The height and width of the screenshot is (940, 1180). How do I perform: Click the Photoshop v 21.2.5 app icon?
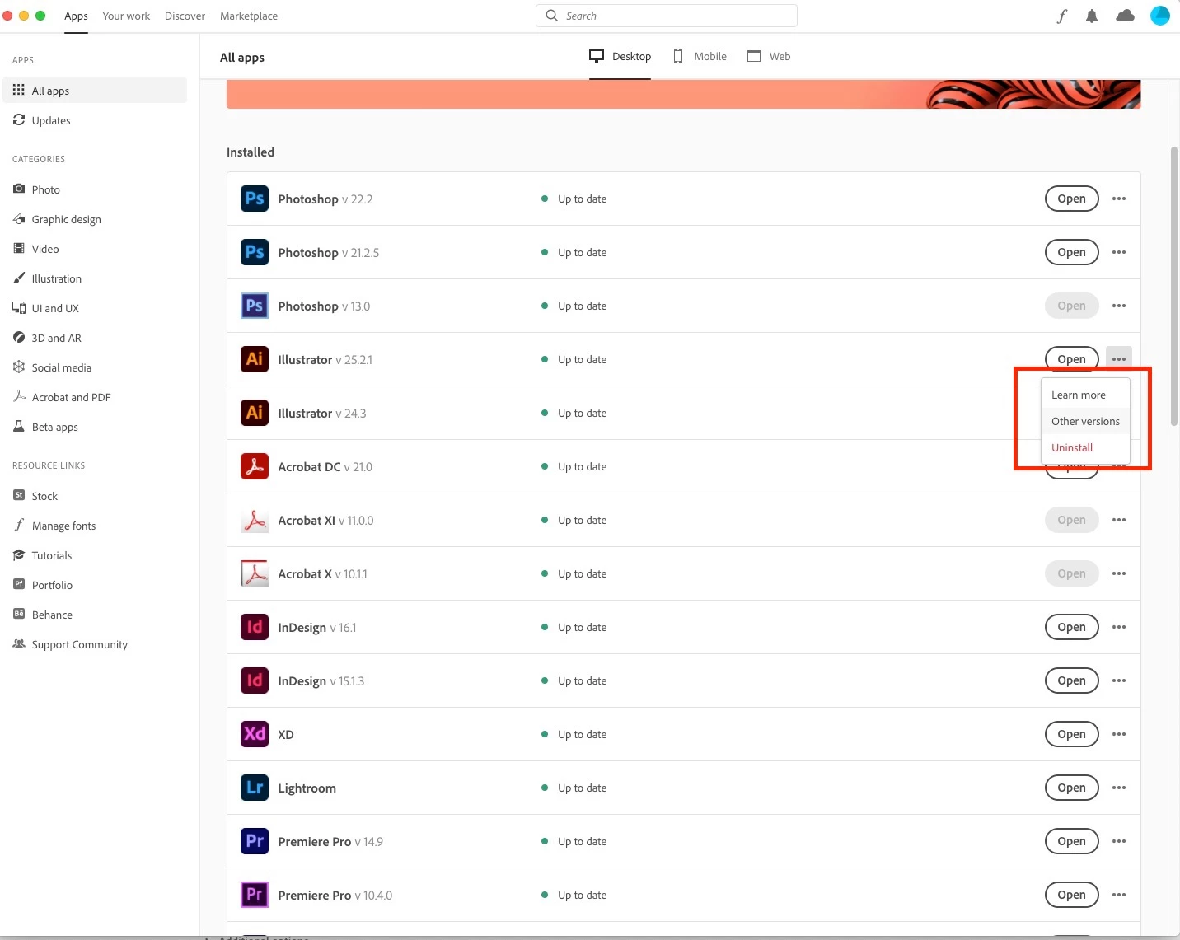(255, 252)
